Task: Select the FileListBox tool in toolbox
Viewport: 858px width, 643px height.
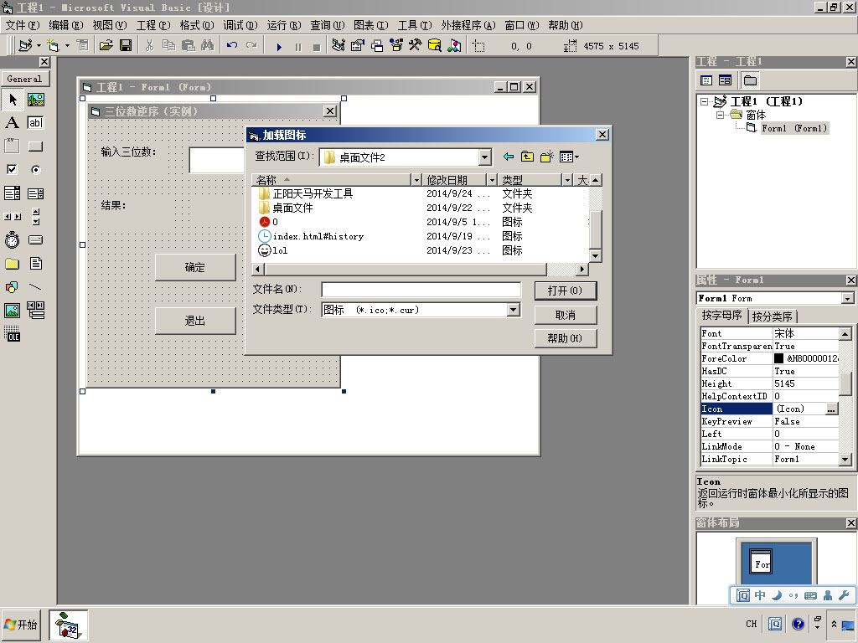Action: (x=35, y=264)
